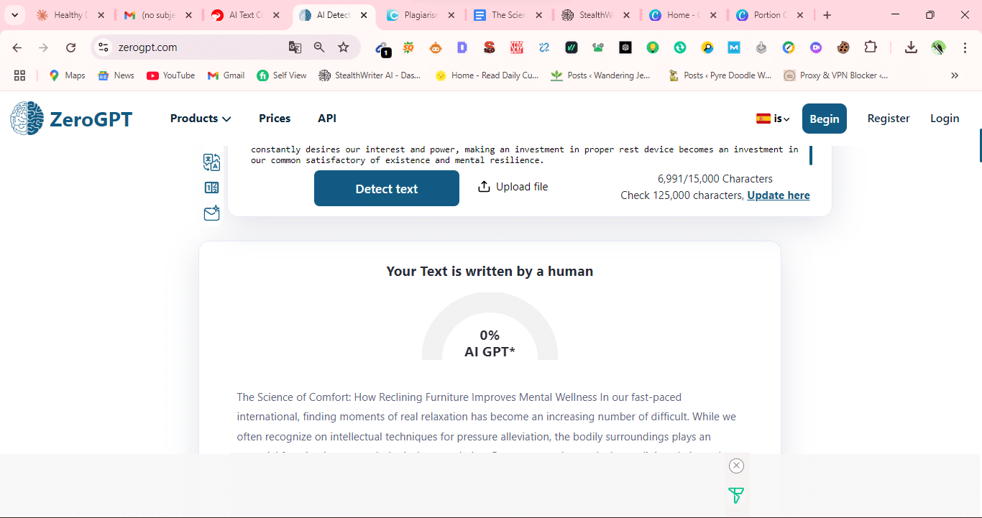The height and width of the screenshot is (518, 982).
Task: Open the language selector dropdown
Action: 773,119
